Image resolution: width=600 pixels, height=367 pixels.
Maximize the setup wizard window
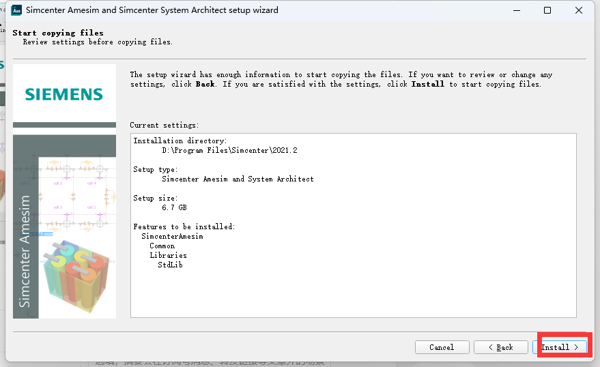click(547, 10)
